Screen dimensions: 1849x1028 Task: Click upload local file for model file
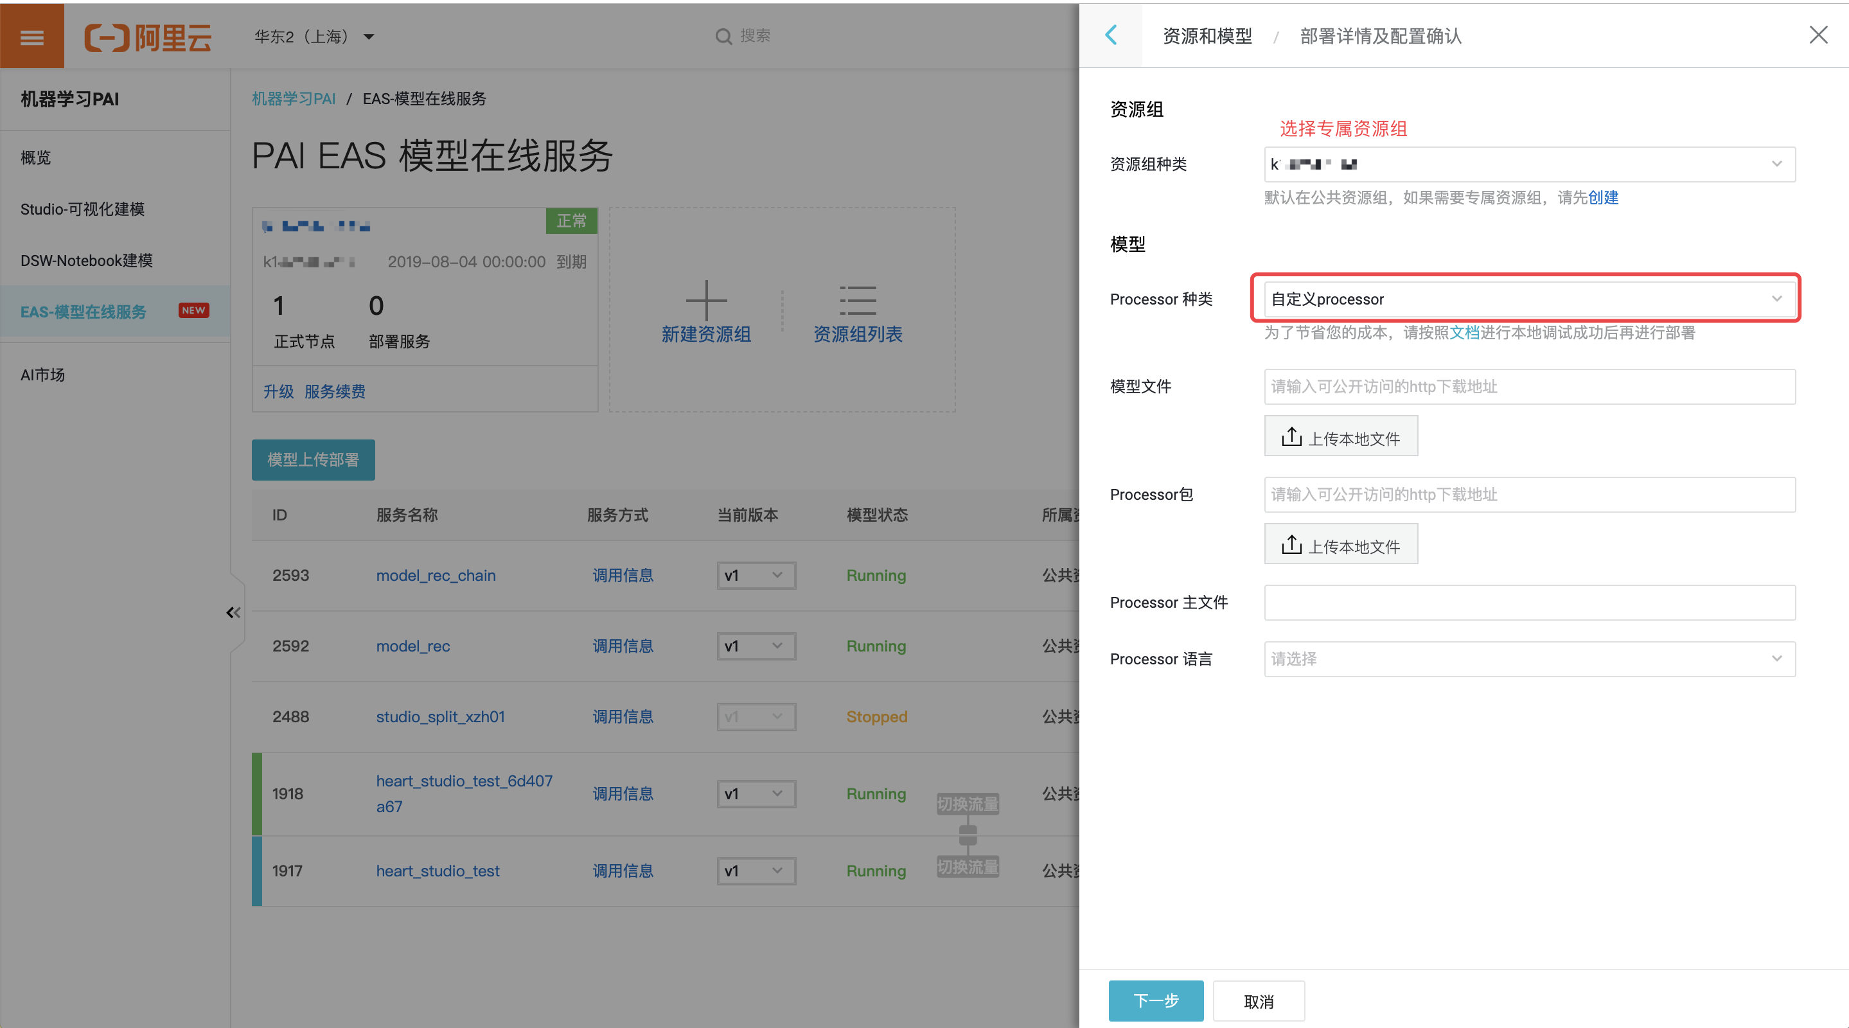(x=1341, y=436)
